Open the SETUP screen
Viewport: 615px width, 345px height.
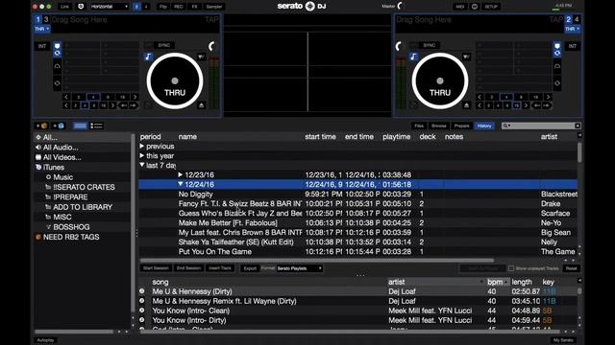coord(491,7)
